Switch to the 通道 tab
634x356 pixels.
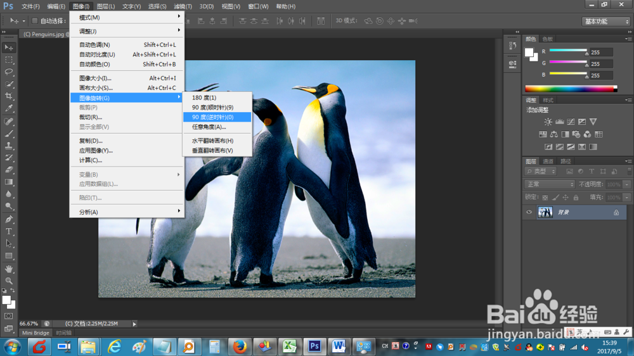(548, 162)
